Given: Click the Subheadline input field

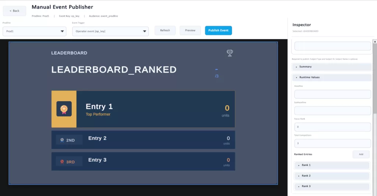Looking at the screenshot, I should (332, 111).
